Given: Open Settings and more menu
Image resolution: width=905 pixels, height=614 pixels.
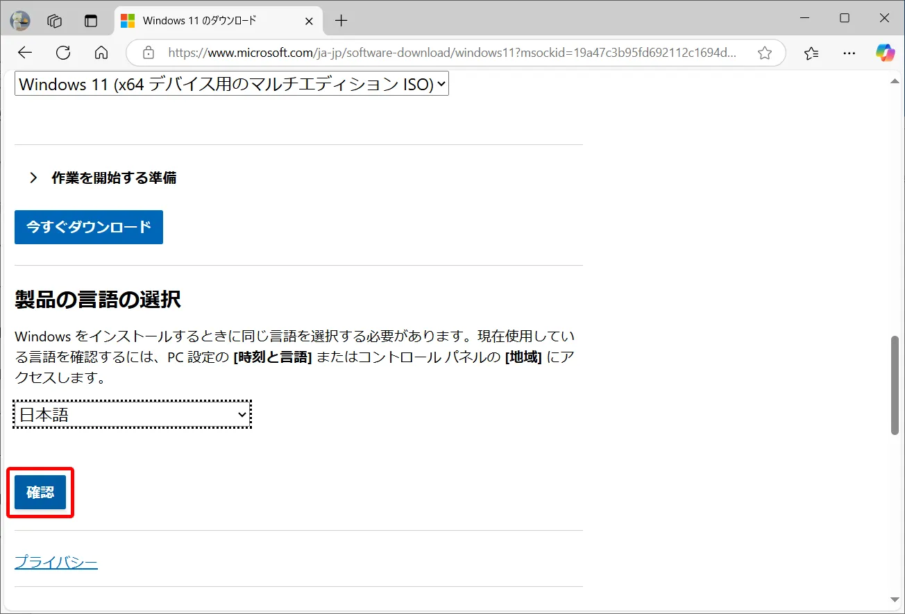Looking at the screenshot, I should coord(849,53).
